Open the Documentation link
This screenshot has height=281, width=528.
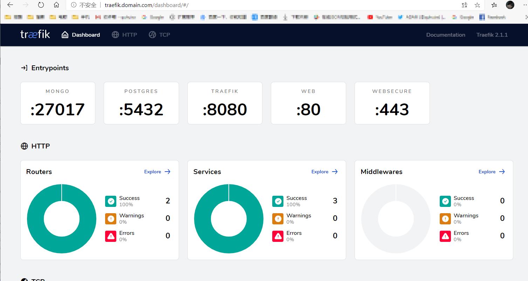(446, 35)
